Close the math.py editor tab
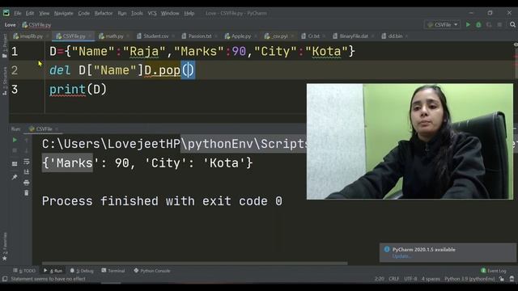 128,36
